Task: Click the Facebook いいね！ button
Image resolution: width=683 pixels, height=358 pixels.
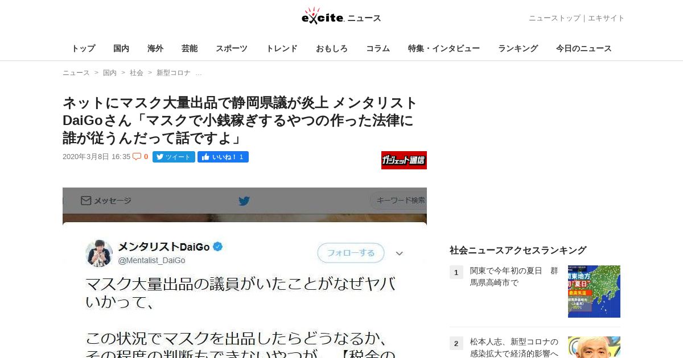Action: 223,157
